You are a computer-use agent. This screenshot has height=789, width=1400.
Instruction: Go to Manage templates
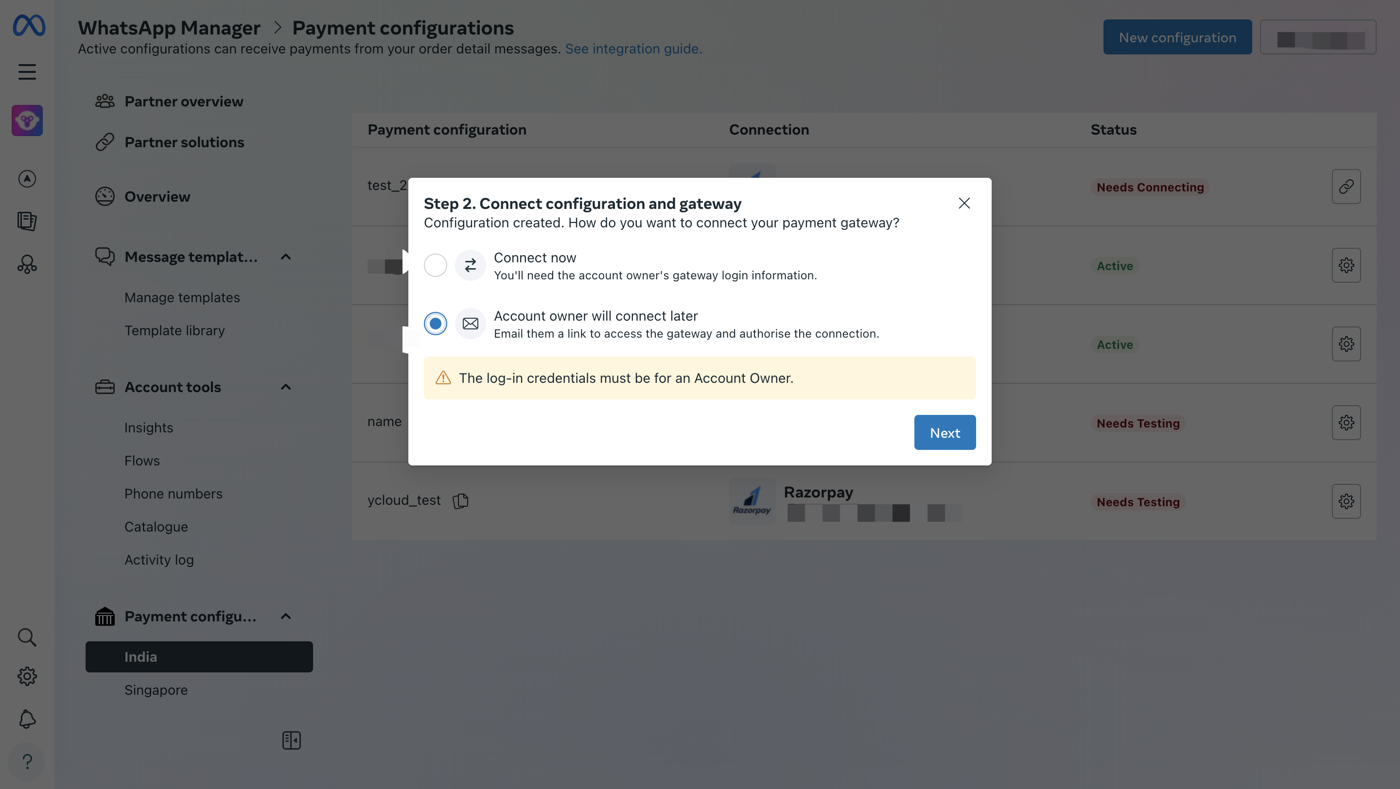182,297
